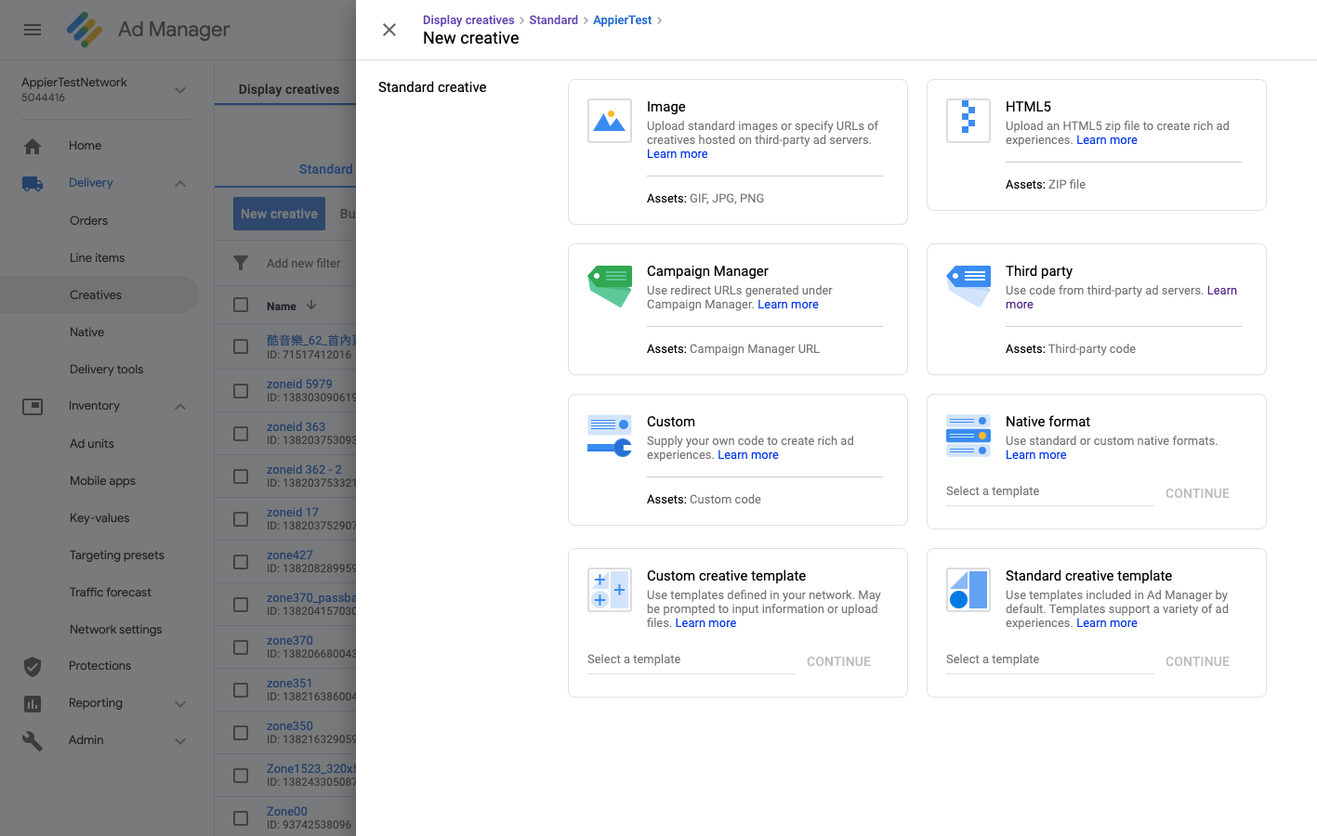Open Key-values in the sidebar

pyautogui.click(x=99, y=517)
